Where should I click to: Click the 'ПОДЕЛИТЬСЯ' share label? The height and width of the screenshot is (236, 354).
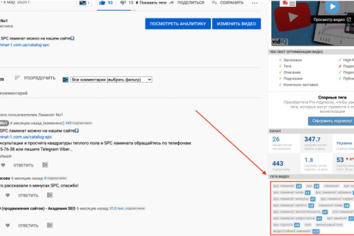191,3
